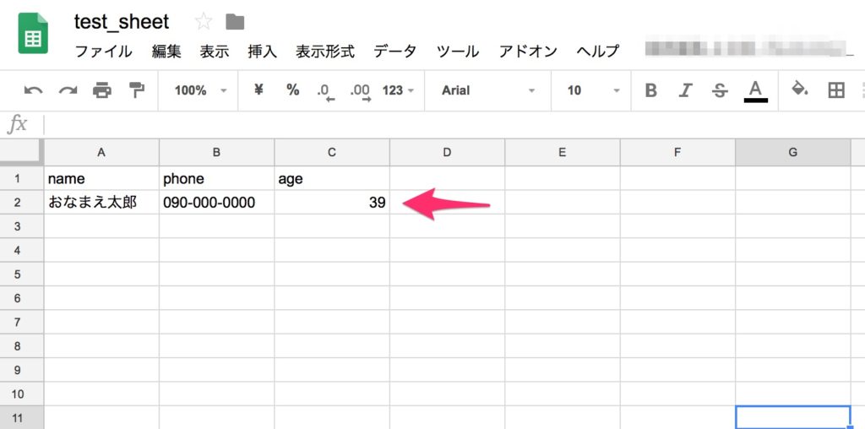The width and height of the screenshot is (865, 429).
Task: Toggle strikethrough text formatting
Action: (x=720, y=90)
